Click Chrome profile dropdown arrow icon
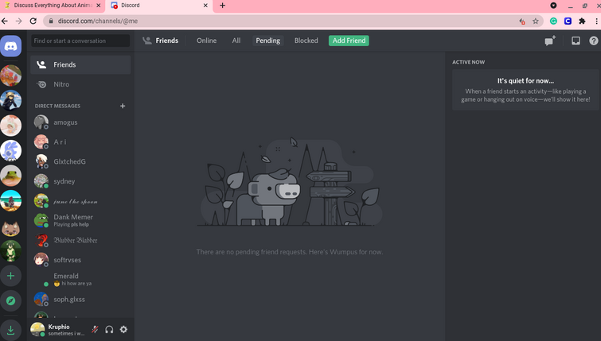601x341 pixels. [553, 6]
